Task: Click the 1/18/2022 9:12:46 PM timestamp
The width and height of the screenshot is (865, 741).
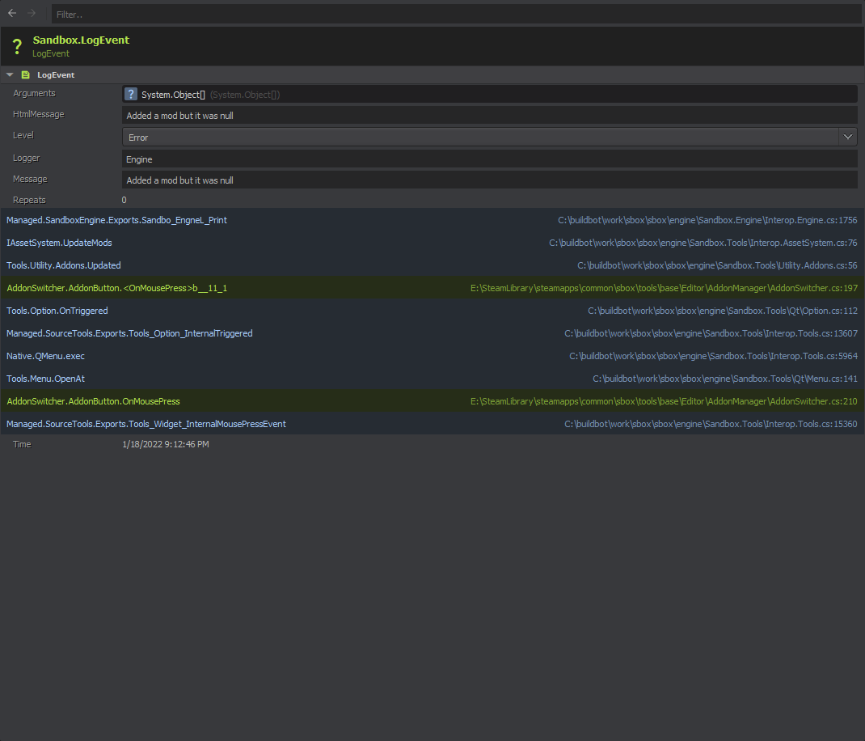Action: [x=166, y=444]
